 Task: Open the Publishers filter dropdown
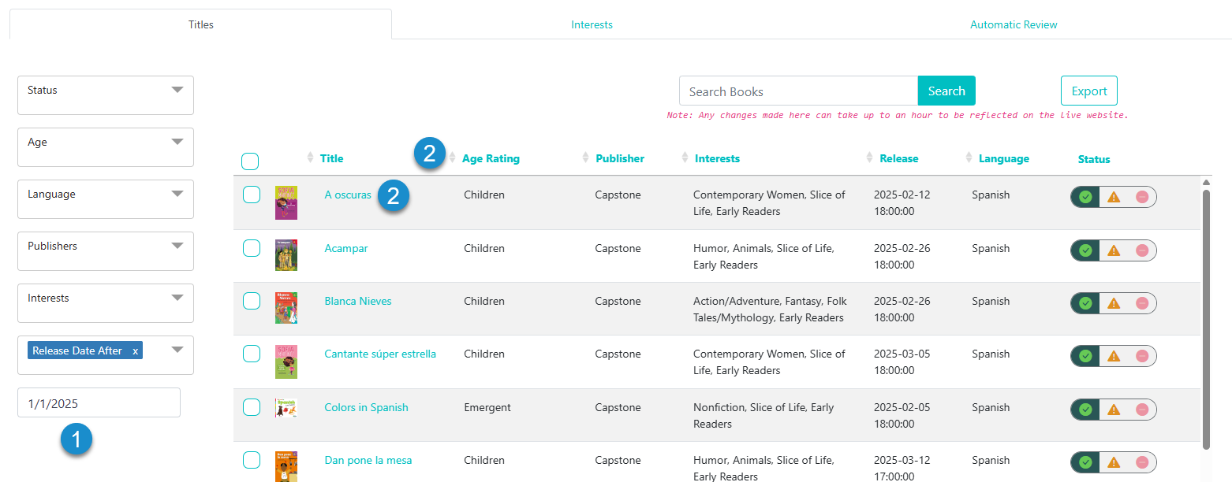(x=106, y=251)
